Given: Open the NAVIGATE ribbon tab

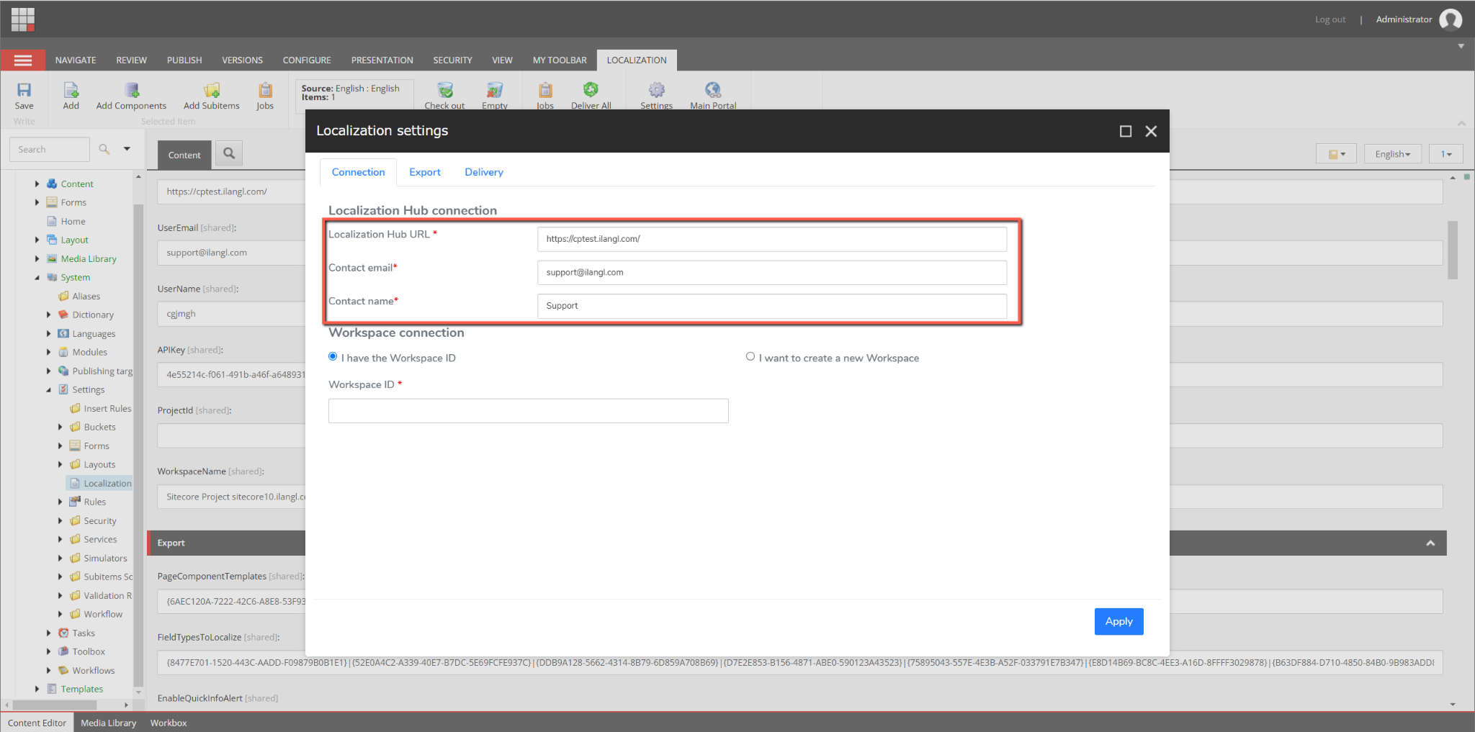Looking at the screenshot, I should click(76, 60).
